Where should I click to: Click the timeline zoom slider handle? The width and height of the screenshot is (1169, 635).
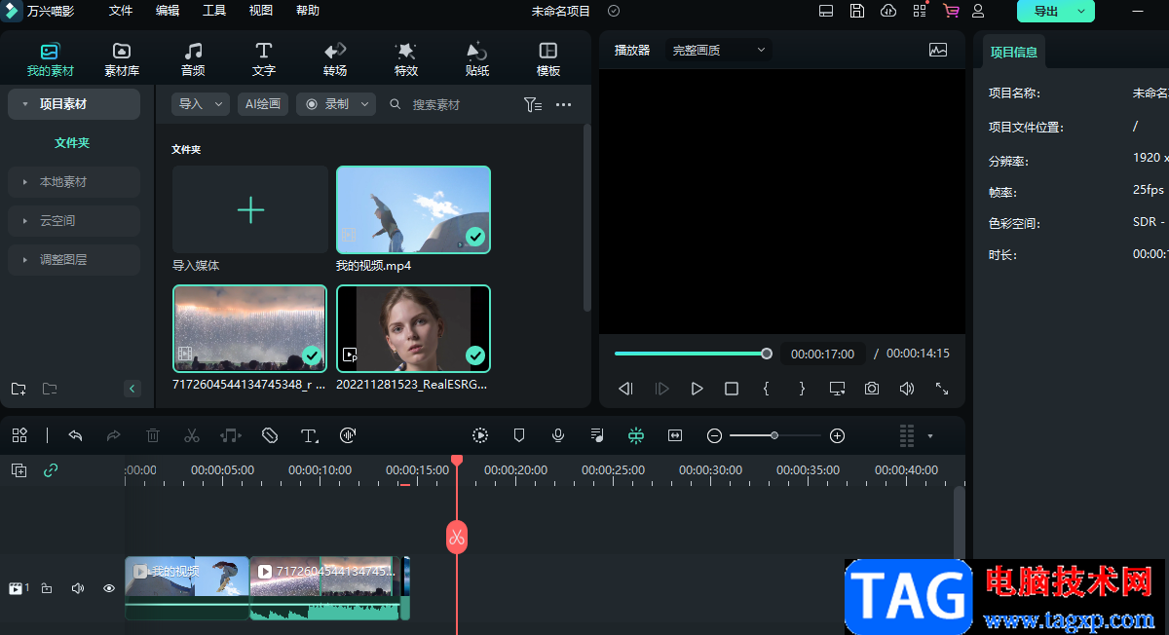774,435
